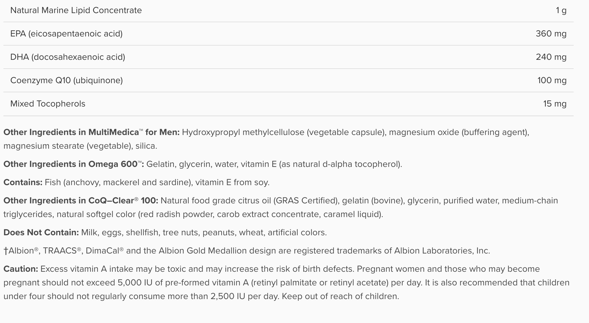Click the 100 mg amount value
Screen dimensions: 589x323
coord(552,81)
